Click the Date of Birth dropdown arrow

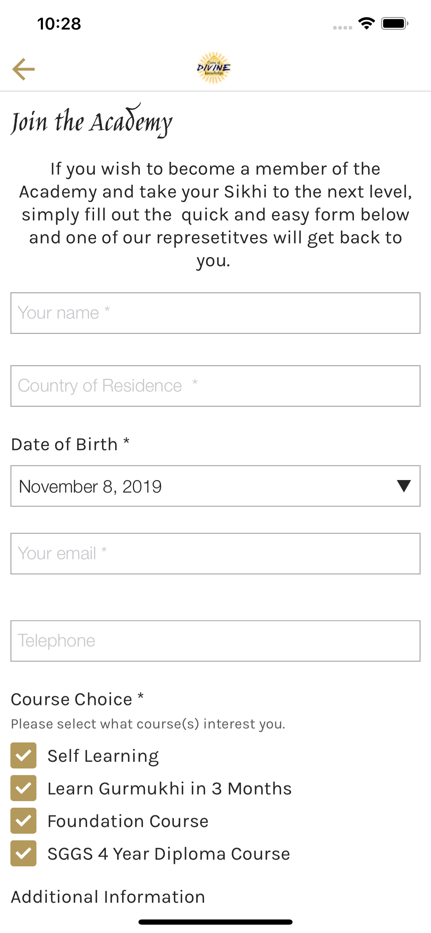pyautogui.click(x=404, y=486)
